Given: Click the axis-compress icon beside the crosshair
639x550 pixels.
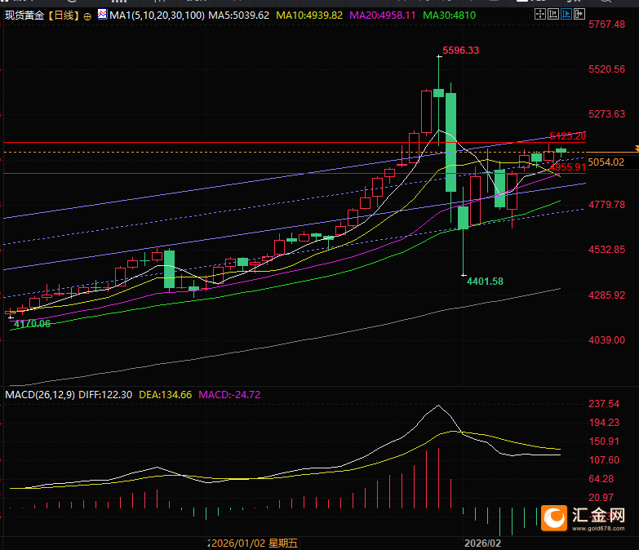Looking at the screenshot, I should [553, 15].
